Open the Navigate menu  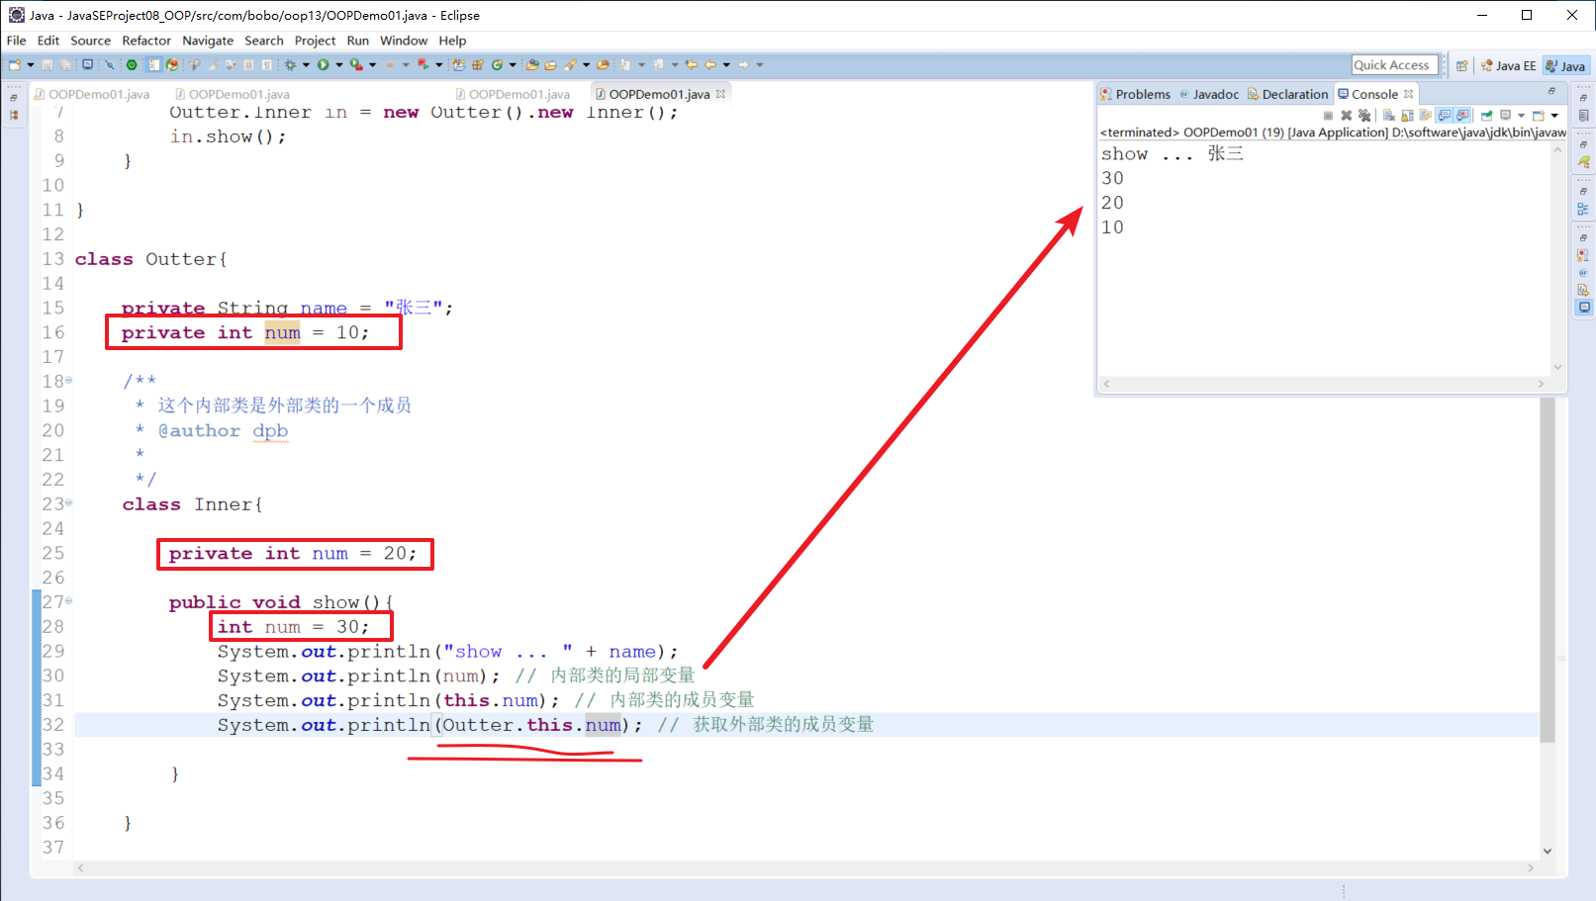point(208,41)
